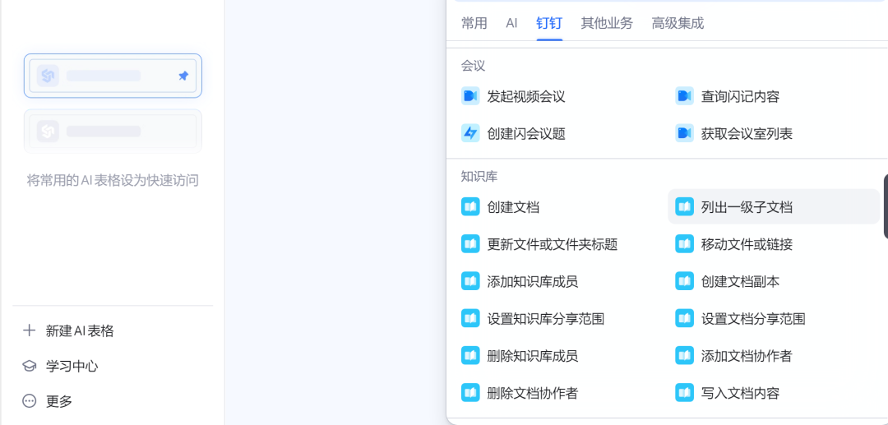This screenshot has height=425, width=888.
Task: Choose 更新文件或文件夹标题
Action: coord(553,244)
